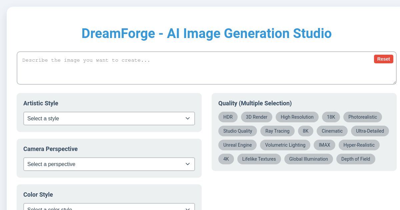Toggle the 18K quality option

(x=331, y=117)
